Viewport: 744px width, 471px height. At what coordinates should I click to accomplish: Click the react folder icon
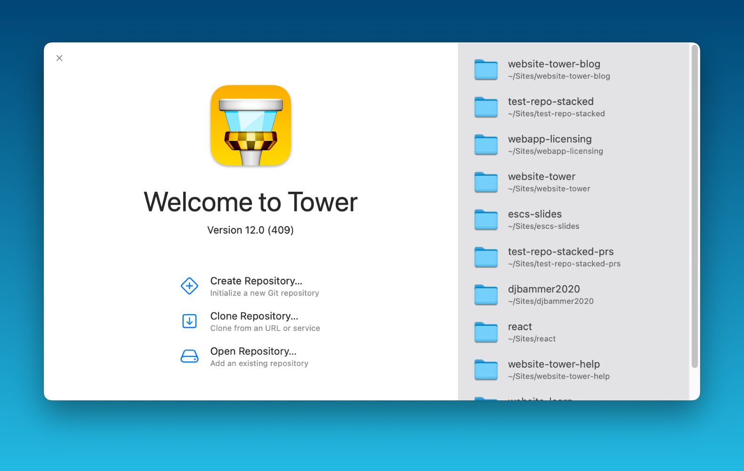point(486,333)
